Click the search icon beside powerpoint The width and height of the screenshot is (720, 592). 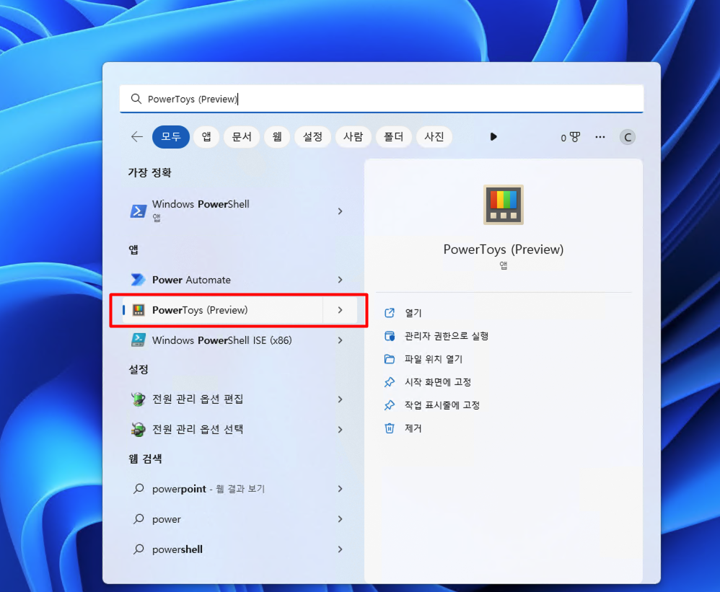(139, 489)
